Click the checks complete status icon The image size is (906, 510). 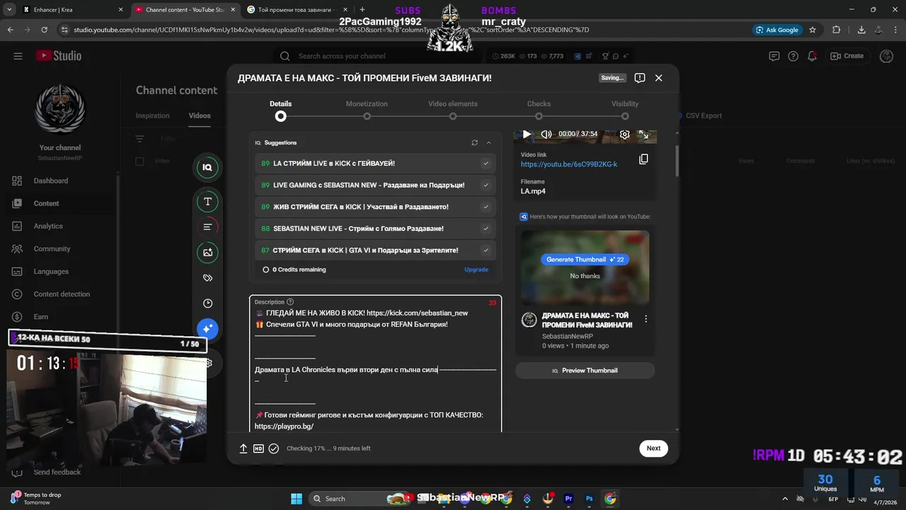click(274, 448)
